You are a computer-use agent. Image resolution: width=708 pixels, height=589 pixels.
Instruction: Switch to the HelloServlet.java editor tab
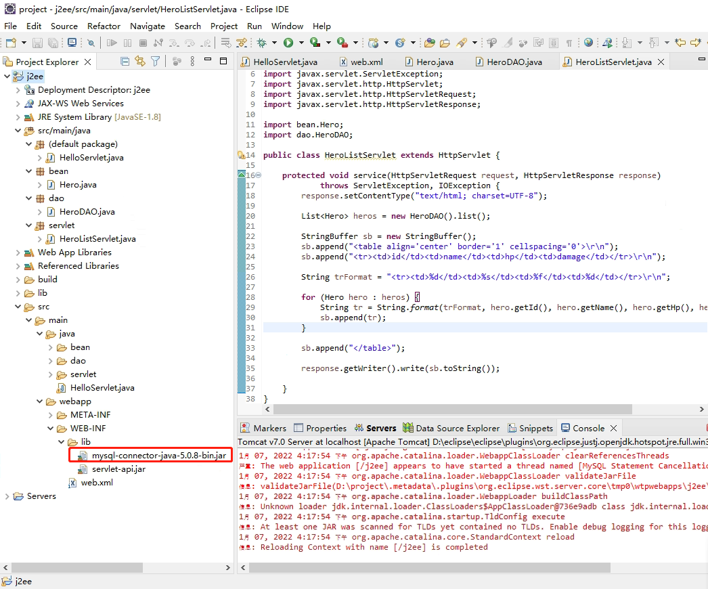point(279,62)
